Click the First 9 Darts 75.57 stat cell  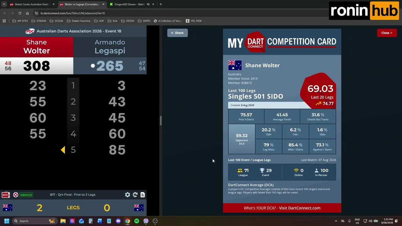pos(246,116)
